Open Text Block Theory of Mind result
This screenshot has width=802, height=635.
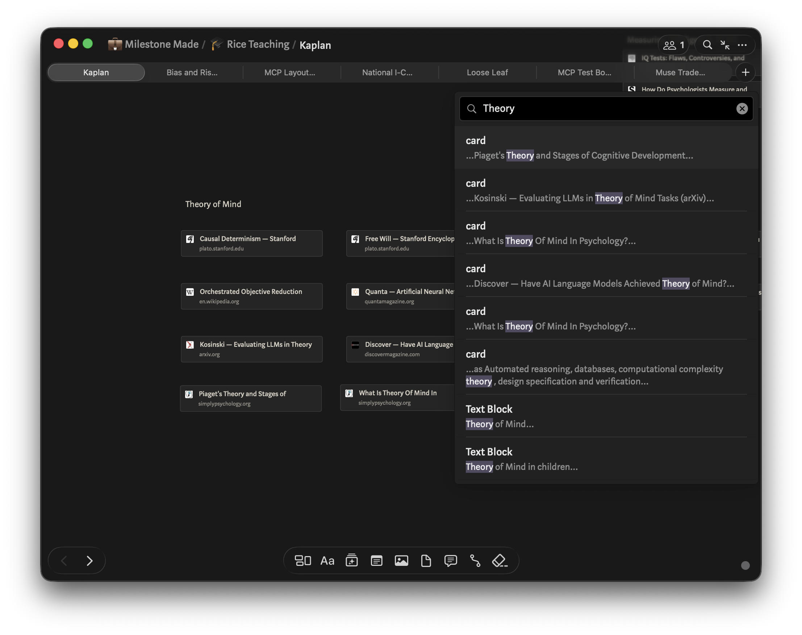[x=606, y=416]
